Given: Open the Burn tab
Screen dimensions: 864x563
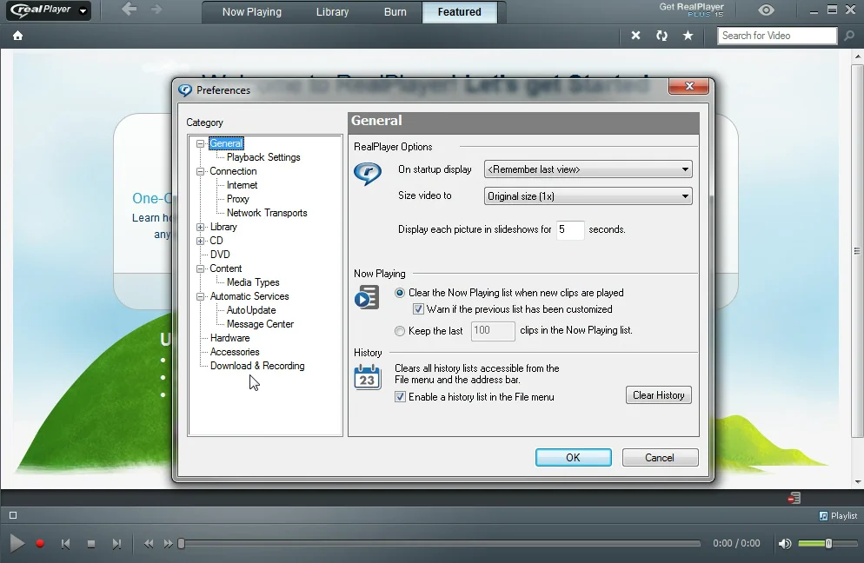Looking at the screenshot, I should (x=395, y=12).
